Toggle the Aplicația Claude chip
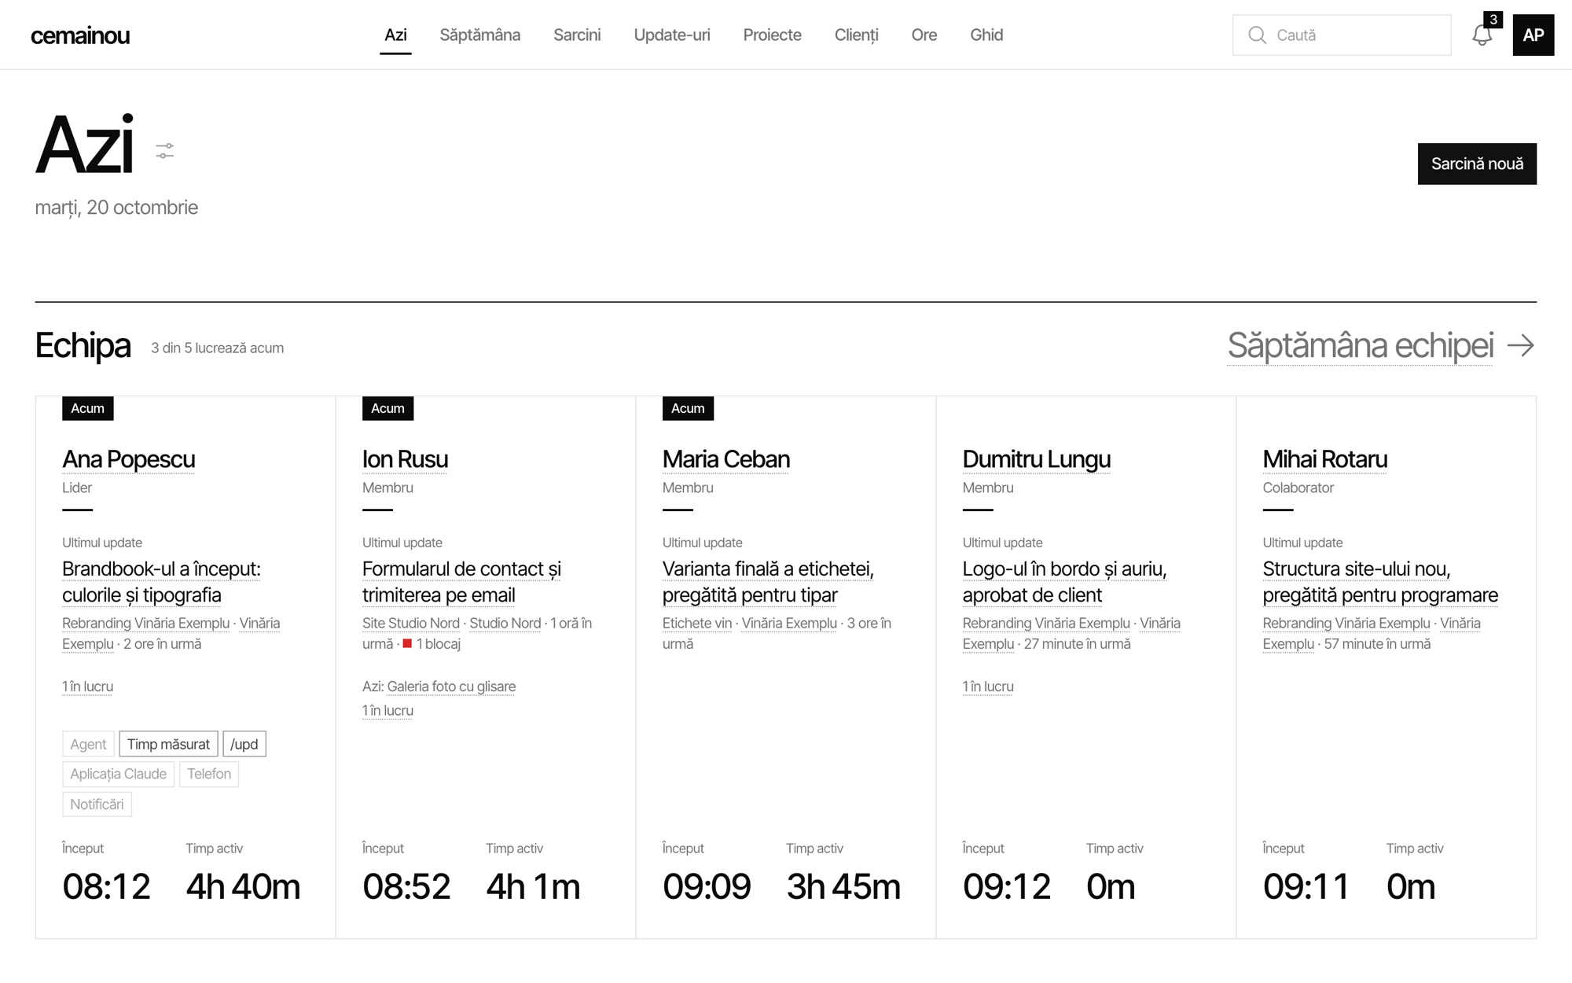Viewport: 1572px width, 983px height. (x=118, y=774)
